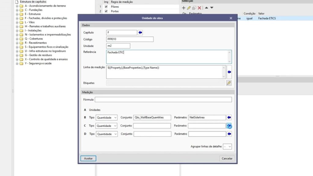
Task: Move selection up with the up arrow
Action: pos(206,8)
